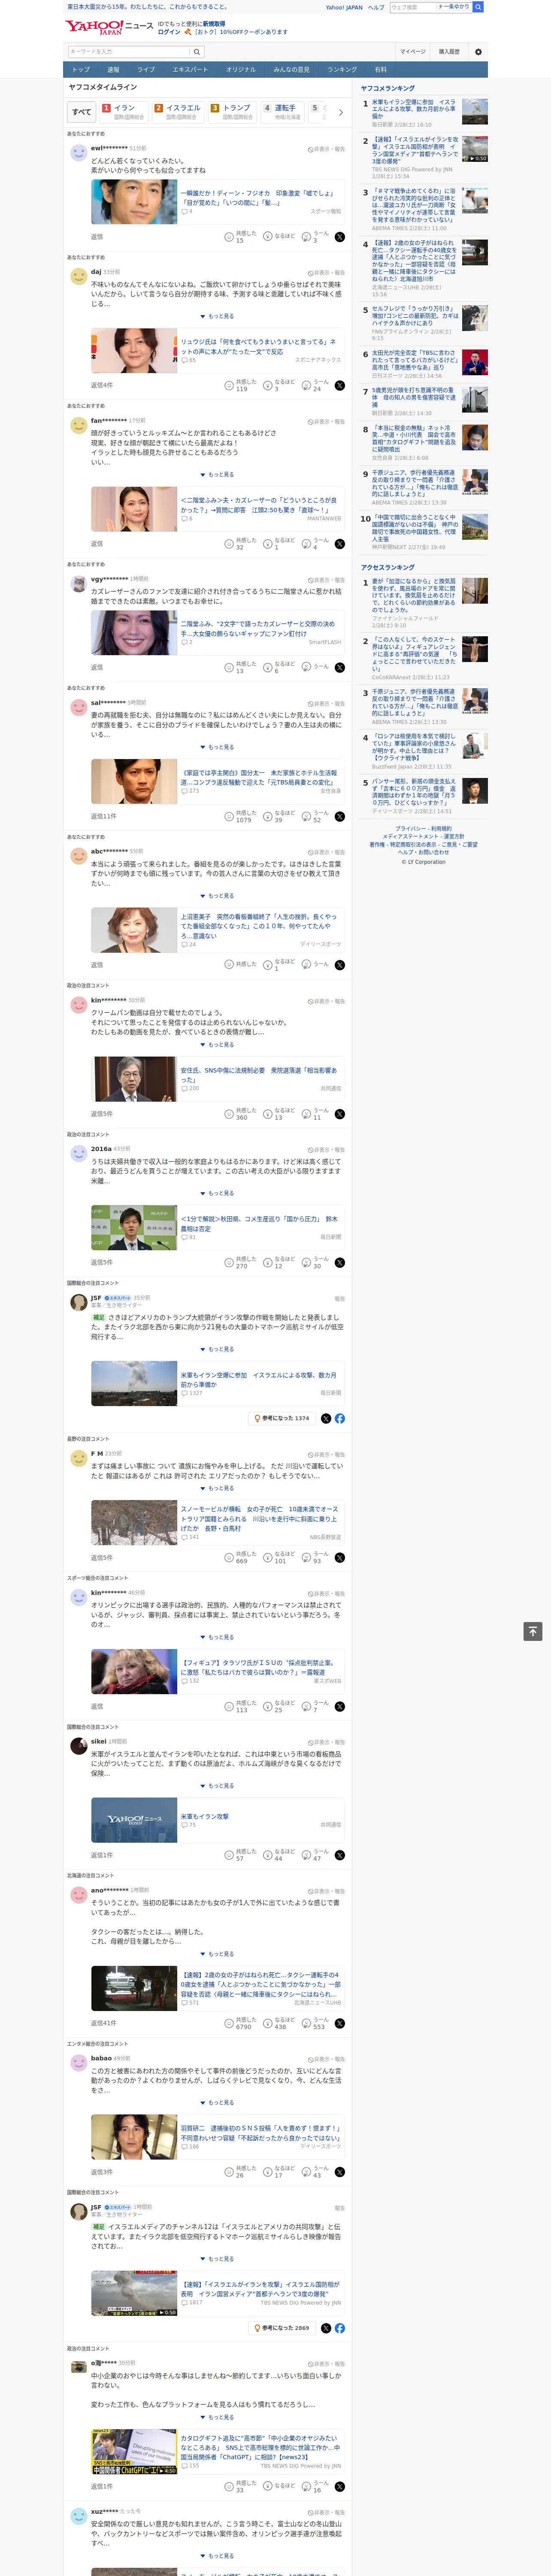Expand もっと見る on sikei's comment
The image size is (551, 2576).
point(217,1786)
